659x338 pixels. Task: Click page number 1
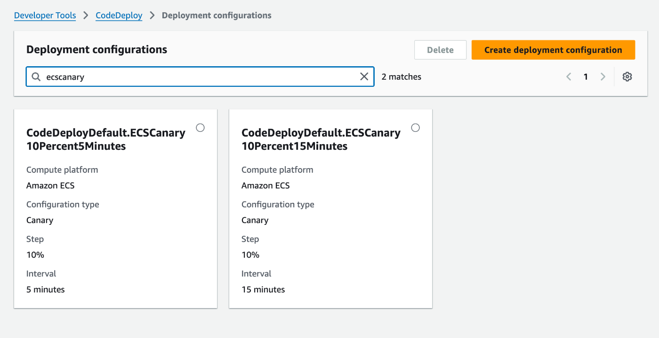[586, 77]
